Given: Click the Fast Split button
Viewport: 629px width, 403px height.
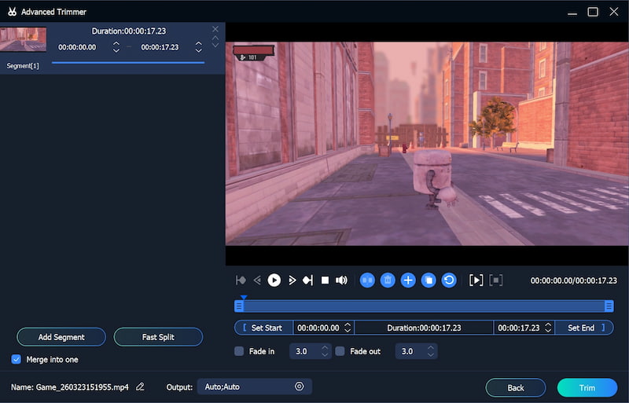Looking at the screenshot, I should point(158,337).
